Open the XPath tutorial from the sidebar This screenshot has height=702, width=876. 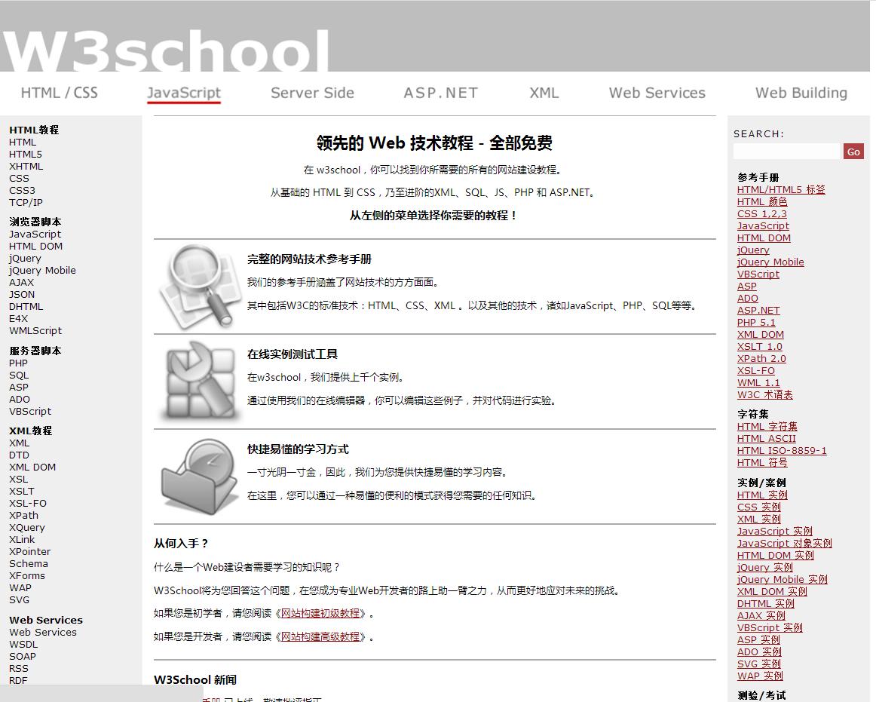pyautogui.click(x=23, y=515)
